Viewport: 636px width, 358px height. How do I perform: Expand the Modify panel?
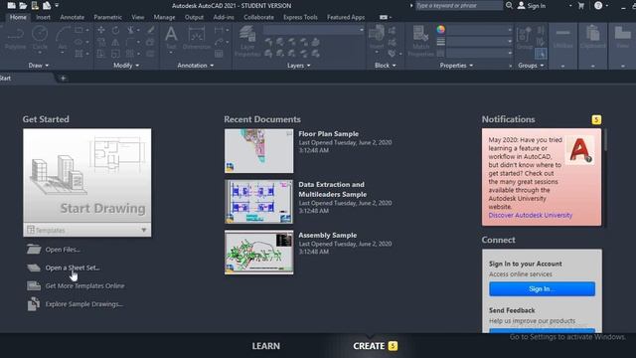coord(126,65)
